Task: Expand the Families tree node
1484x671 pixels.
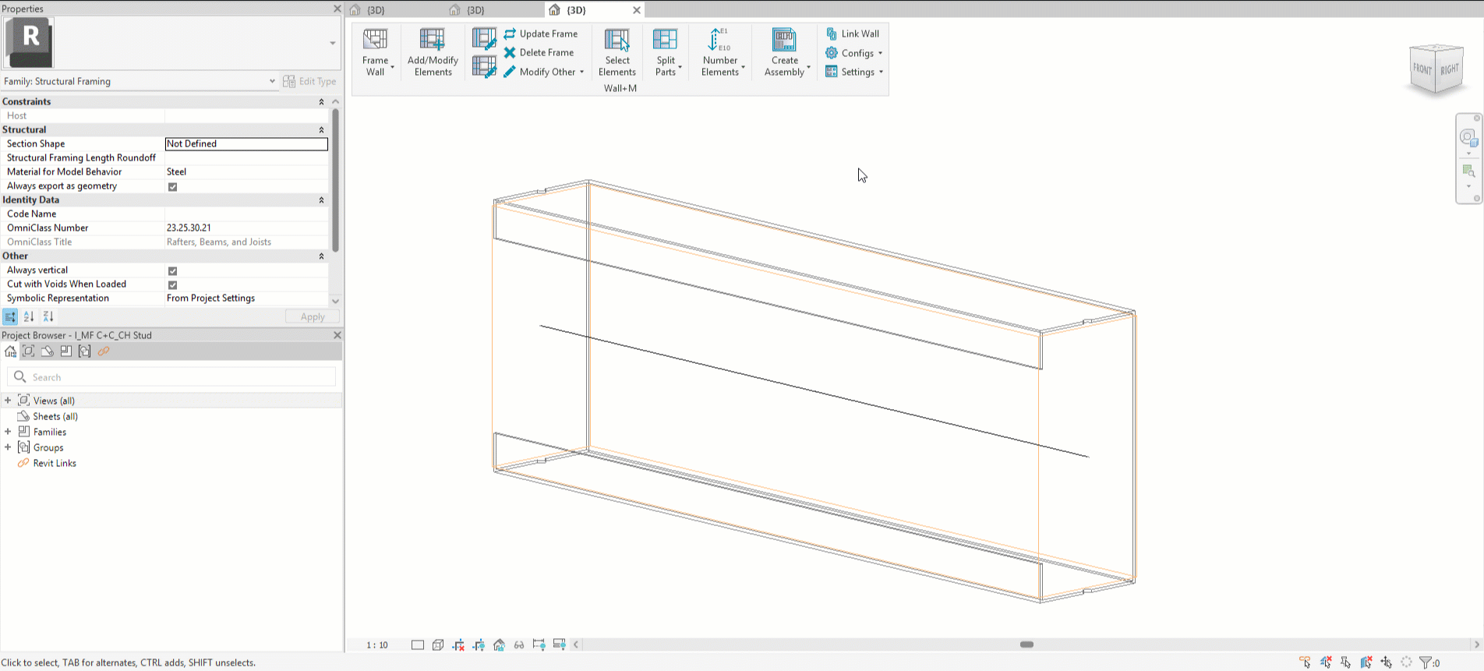Action: pos(8,432)
